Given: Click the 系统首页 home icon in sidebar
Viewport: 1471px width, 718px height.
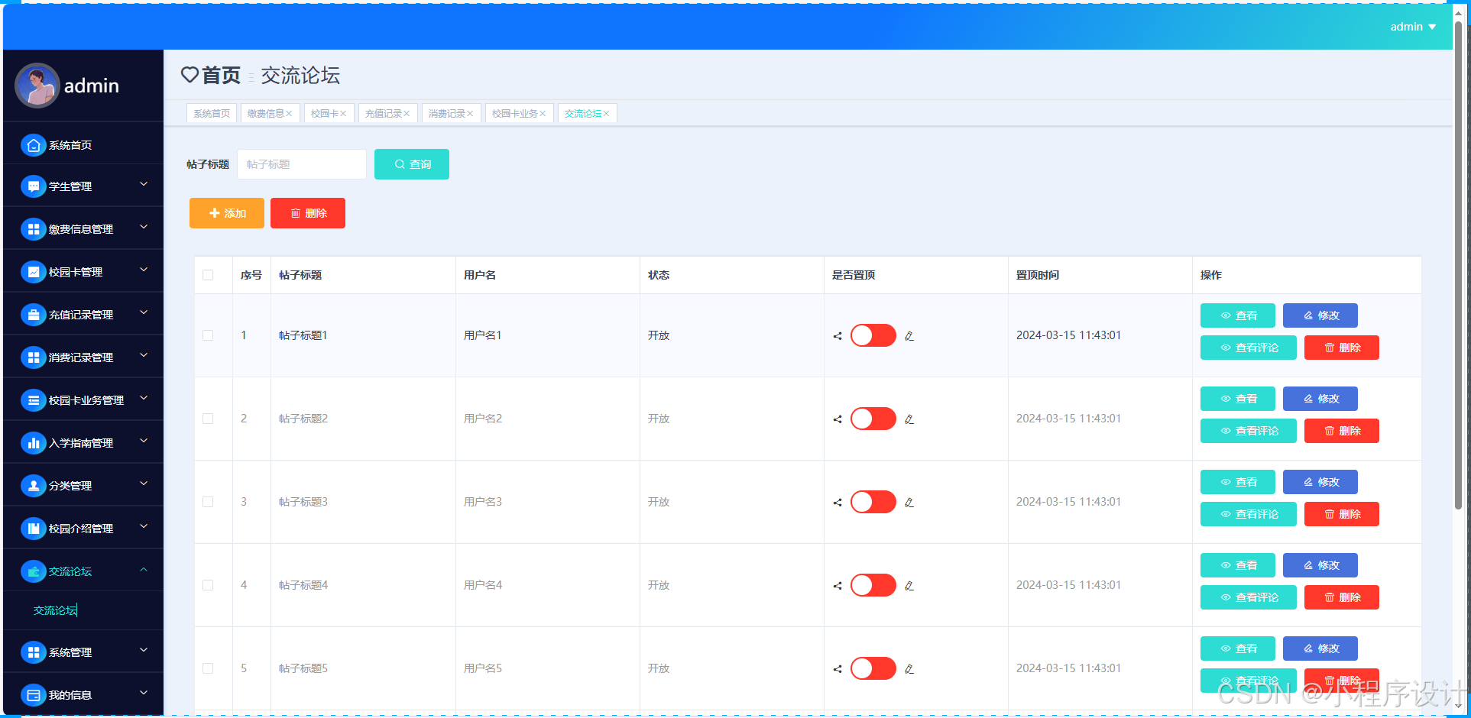Looking at the screenshot, I should point(34,145).
